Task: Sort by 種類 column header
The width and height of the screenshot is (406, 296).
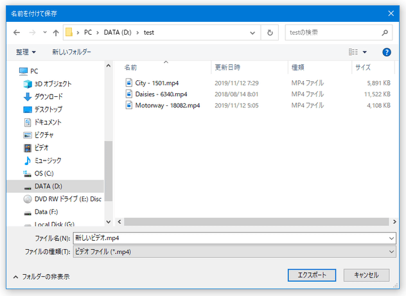Action: coord(298,67)
